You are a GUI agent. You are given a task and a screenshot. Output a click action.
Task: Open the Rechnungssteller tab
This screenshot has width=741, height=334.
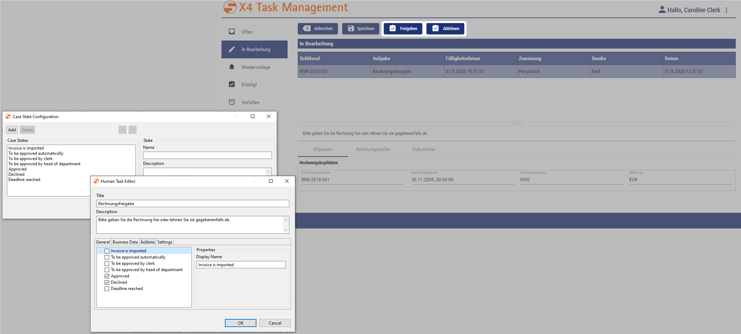pyautogui.click(x=373, y=150)
